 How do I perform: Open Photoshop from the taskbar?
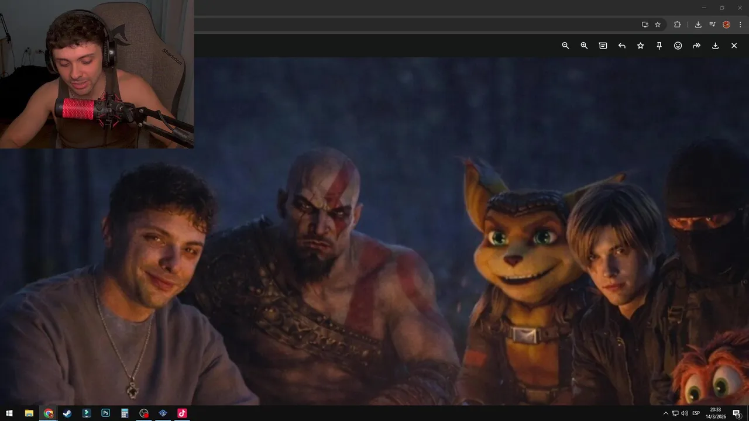(x=105, y=413)
